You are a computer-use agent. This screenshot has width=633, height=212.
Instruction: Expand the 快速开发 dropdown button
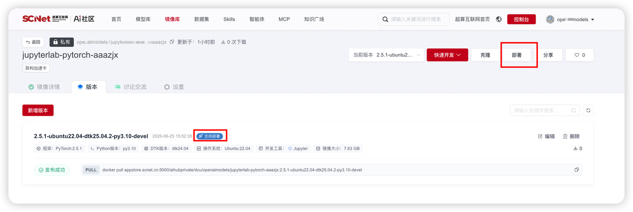click(x=448, y=55)
